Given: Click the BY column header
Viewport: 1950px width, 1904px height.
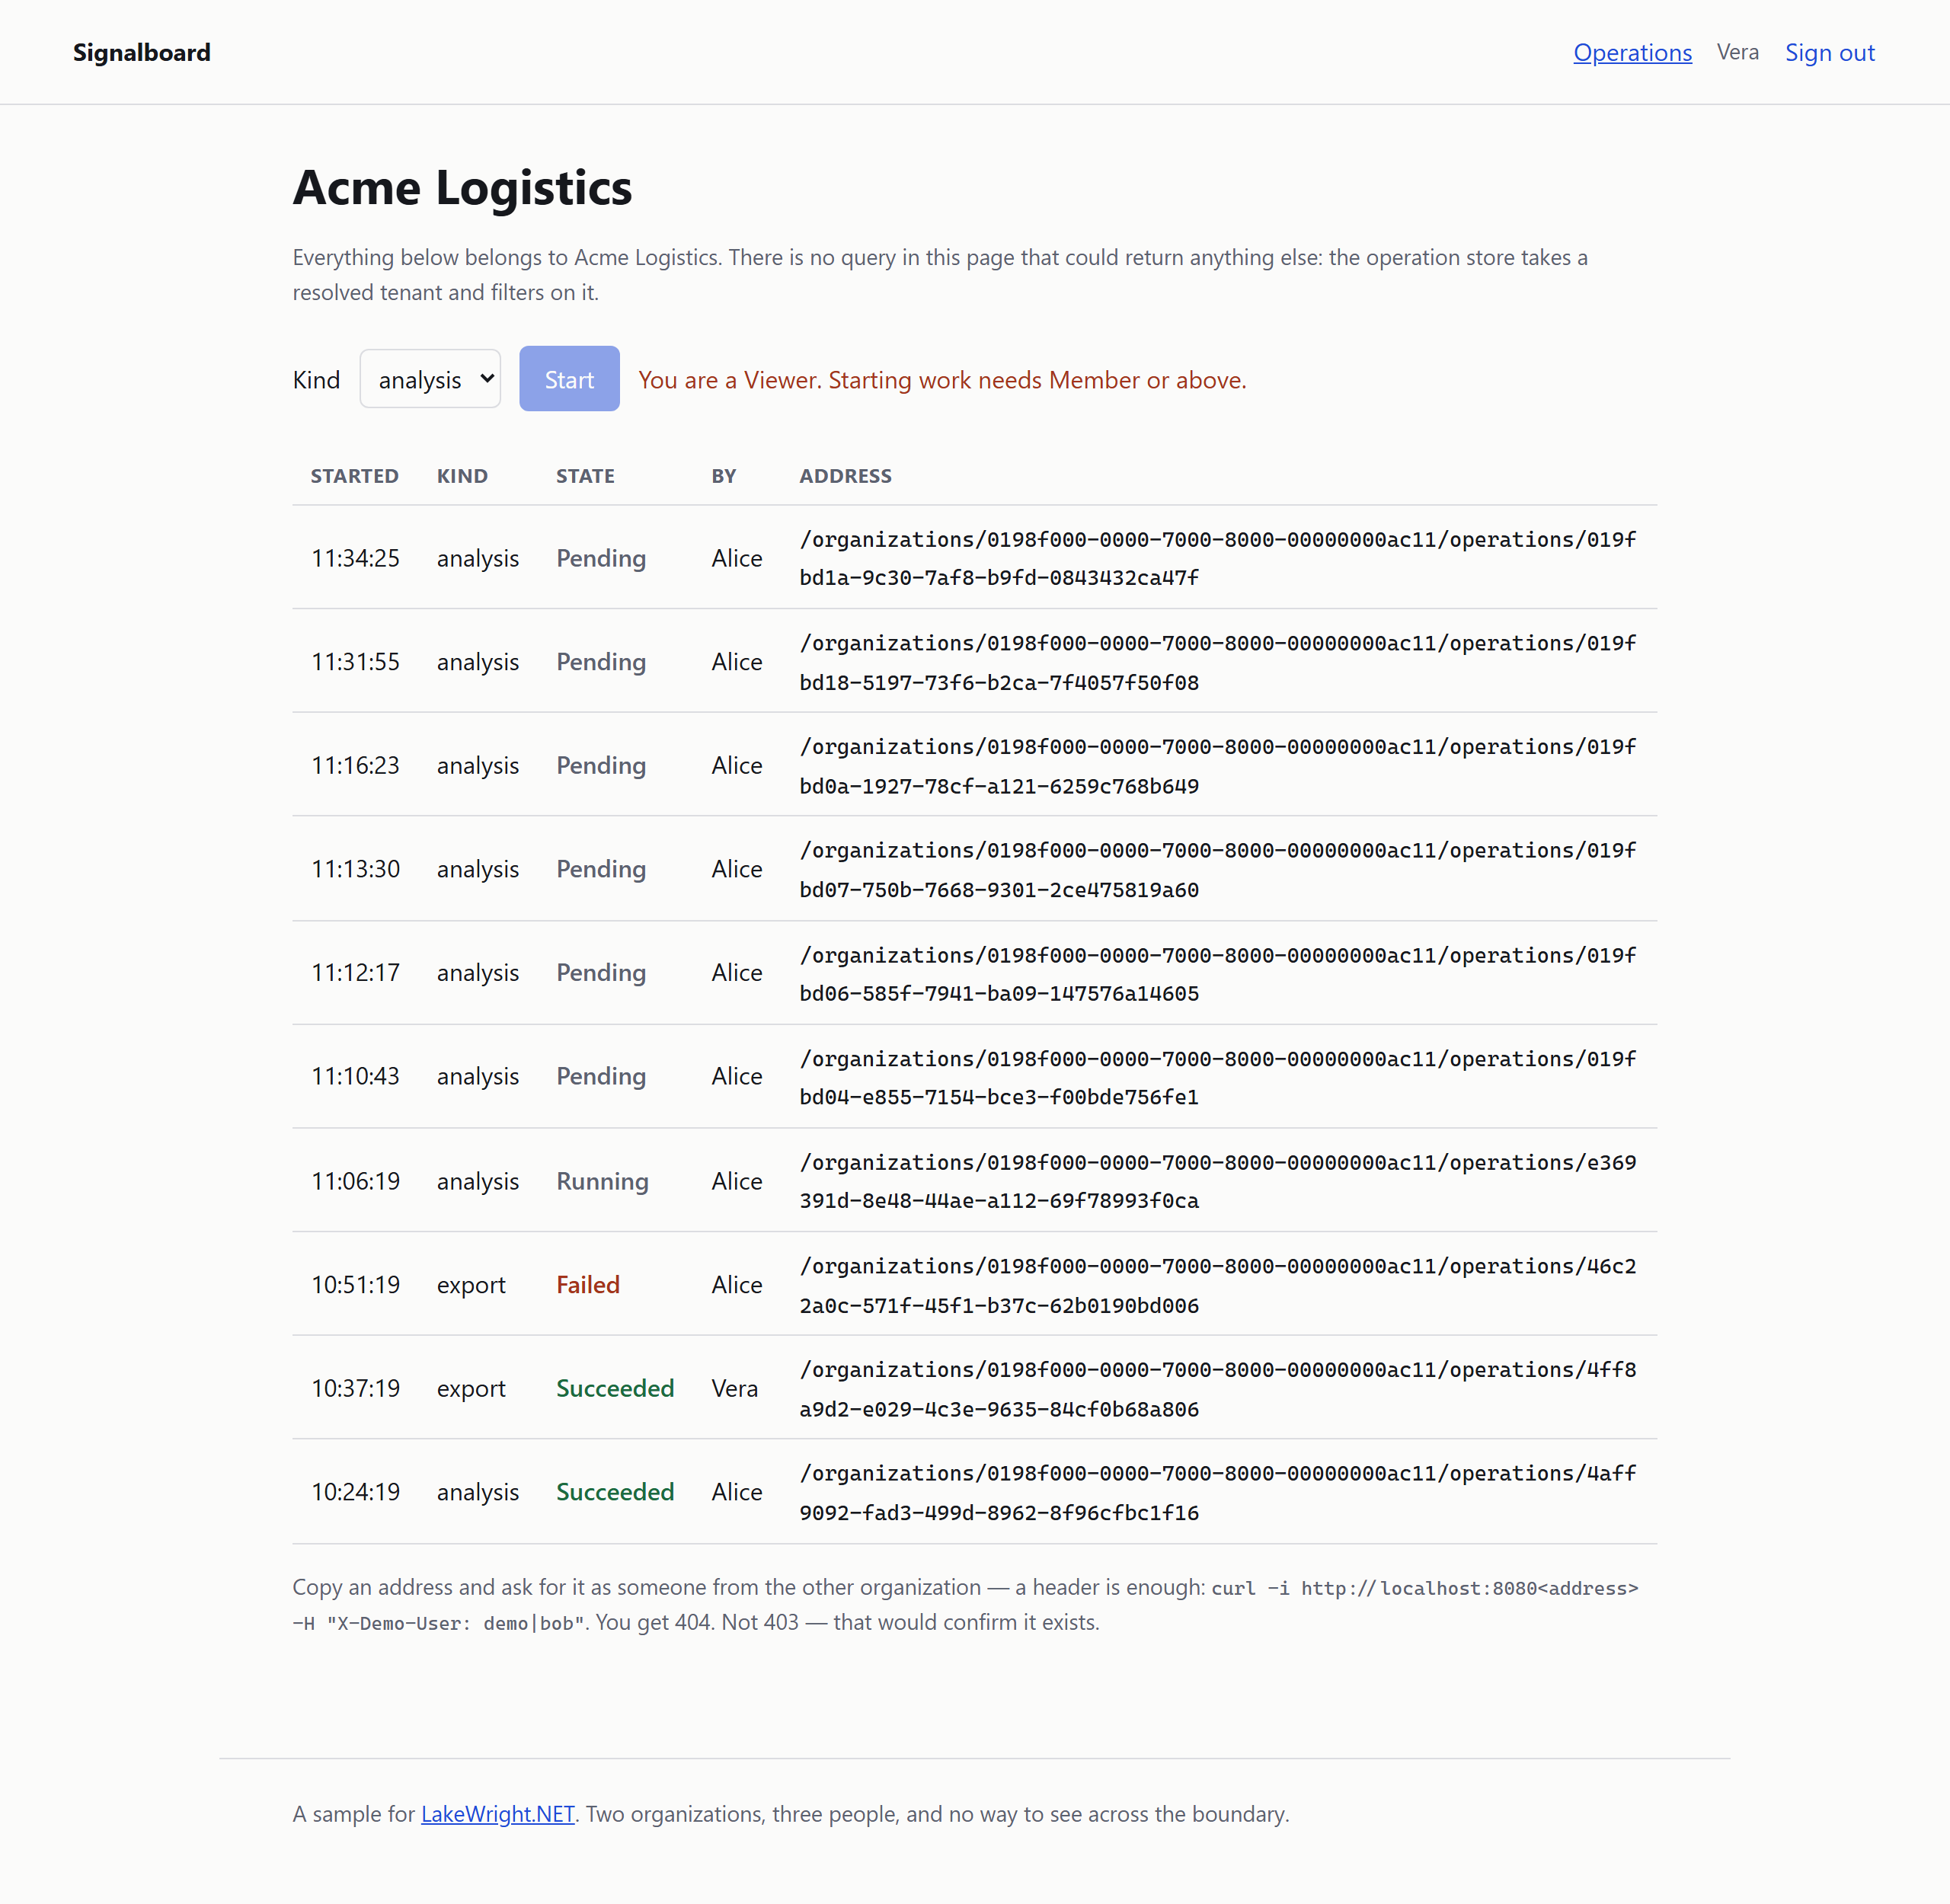Looking at the screenshot, I should [x=724, y=476].
